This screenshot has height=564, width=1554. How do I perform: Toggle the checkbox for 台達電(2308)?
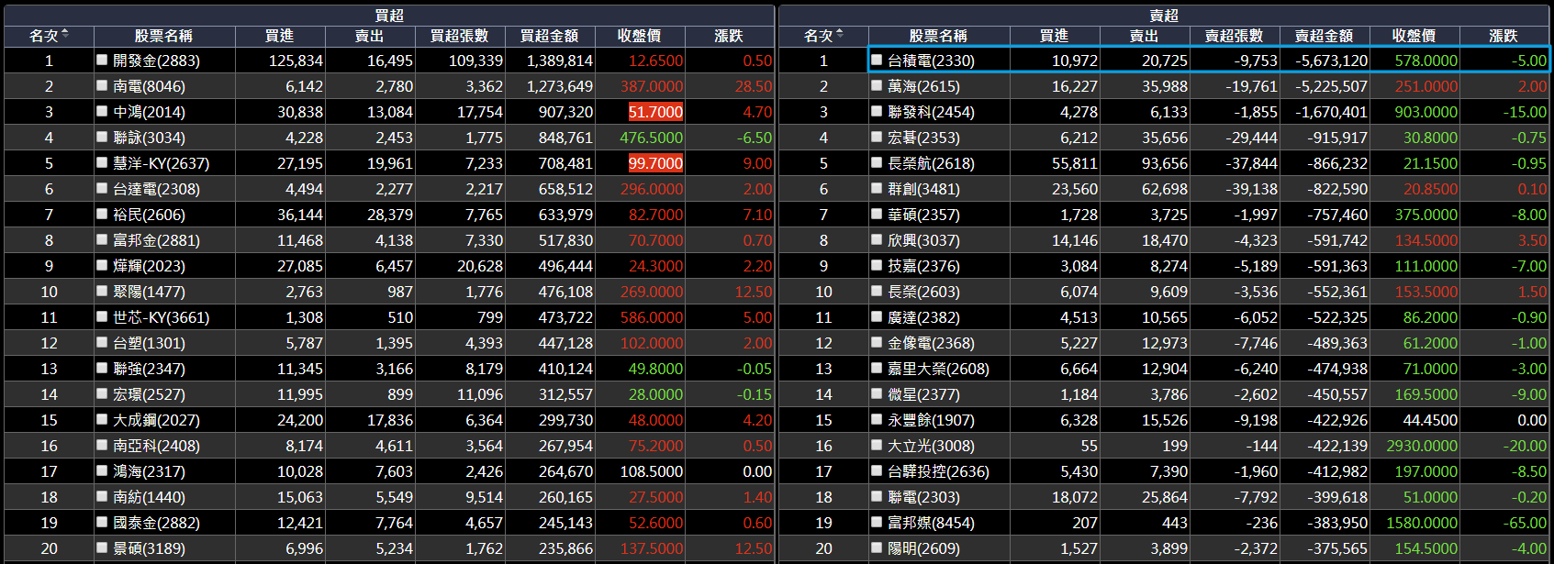(x=102, y=188)
